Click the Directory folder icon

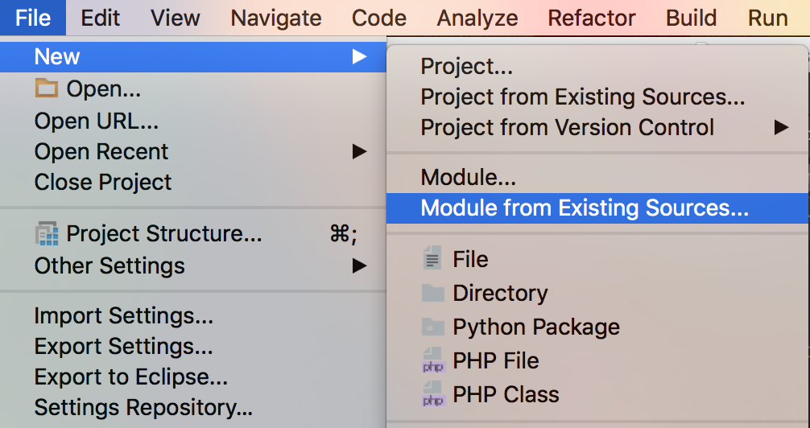coord(433,294)
